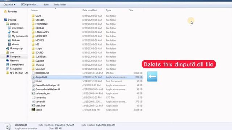Select the SOUND folder icon
Screen dimensions: 232x130
[x=33, y=52]
